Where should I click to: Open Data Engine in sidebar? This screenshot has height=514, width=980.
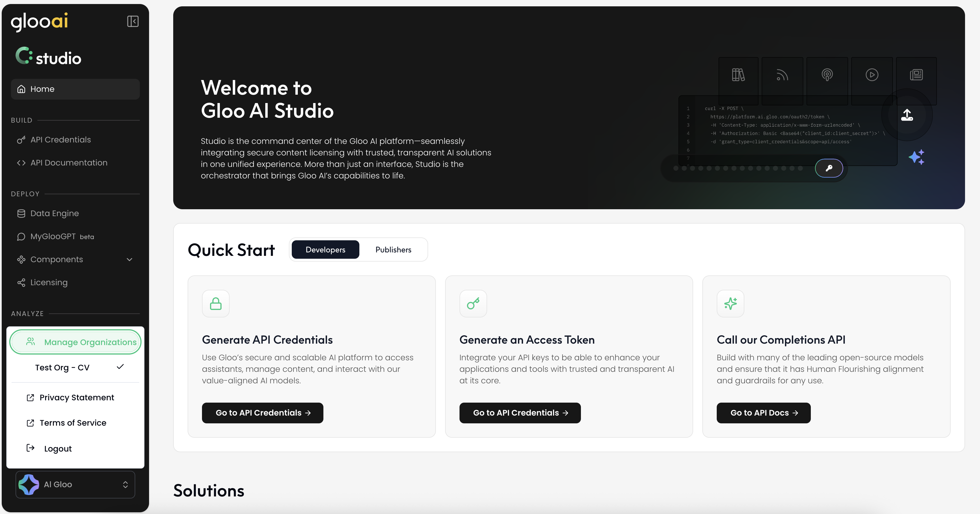(x=75, y=214)
